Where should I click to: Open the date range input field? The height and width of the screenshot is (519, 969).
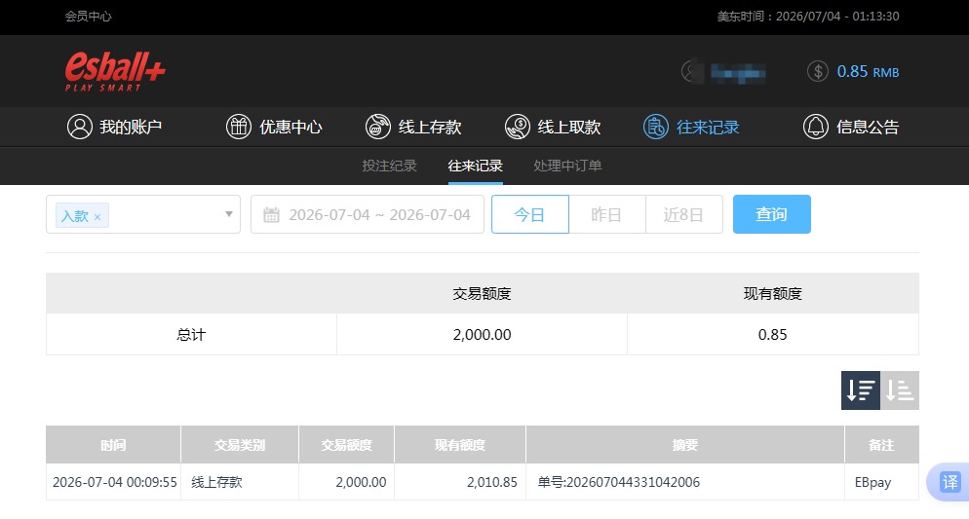368,214
